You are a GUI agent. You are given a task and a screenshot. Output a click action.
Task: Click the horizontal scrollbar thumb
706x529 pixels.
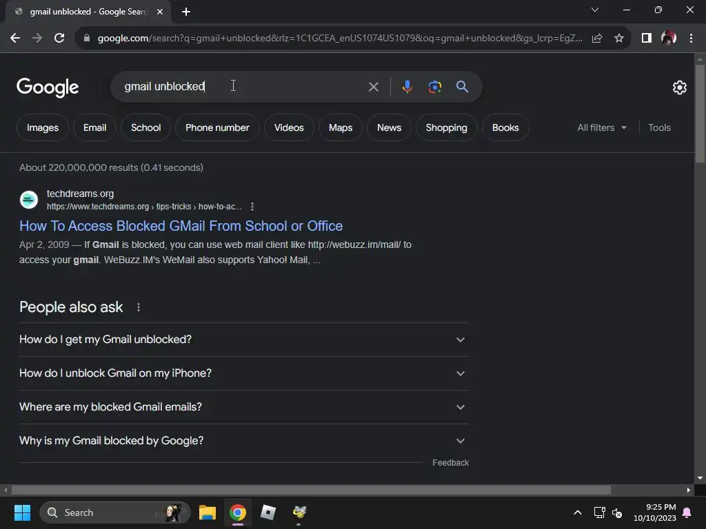click(311, 490)
